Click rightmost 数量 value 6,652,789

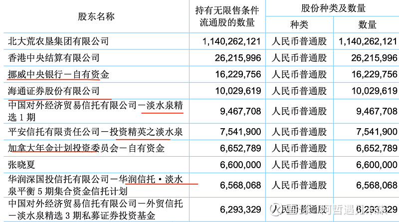377,148
